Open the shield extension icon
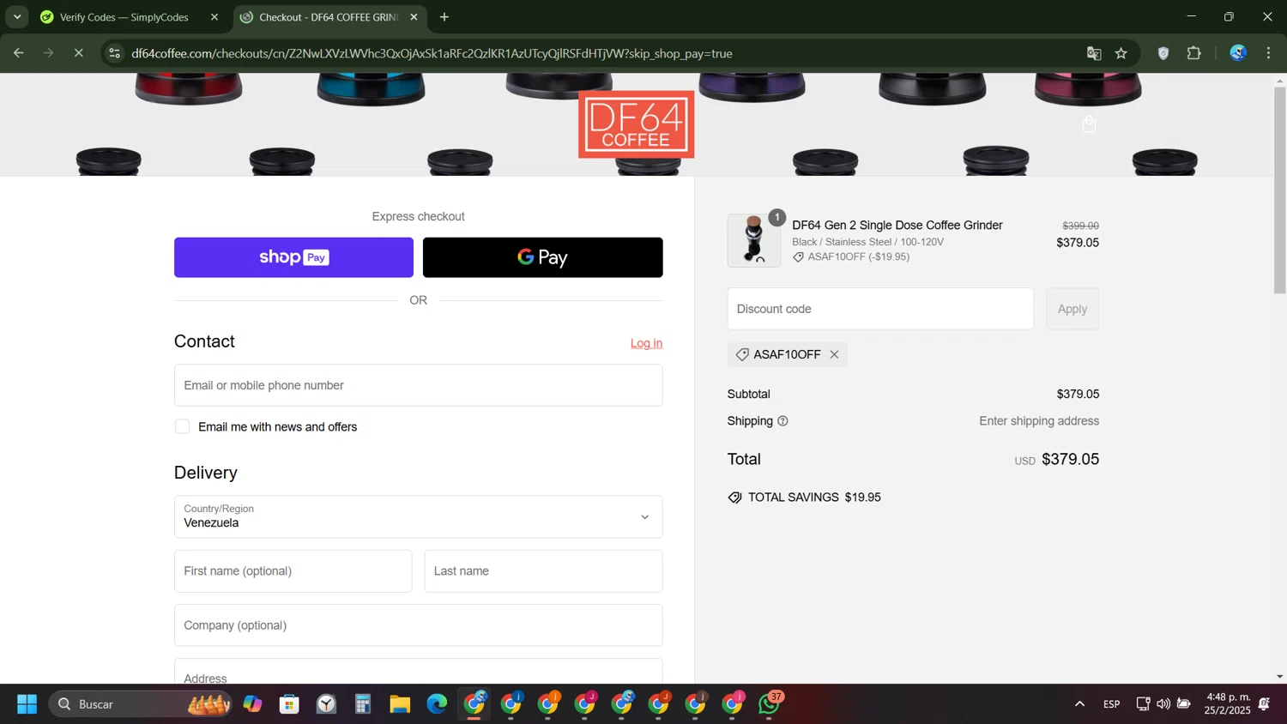The image size is (1287, 724). [x=1163, y=53]
